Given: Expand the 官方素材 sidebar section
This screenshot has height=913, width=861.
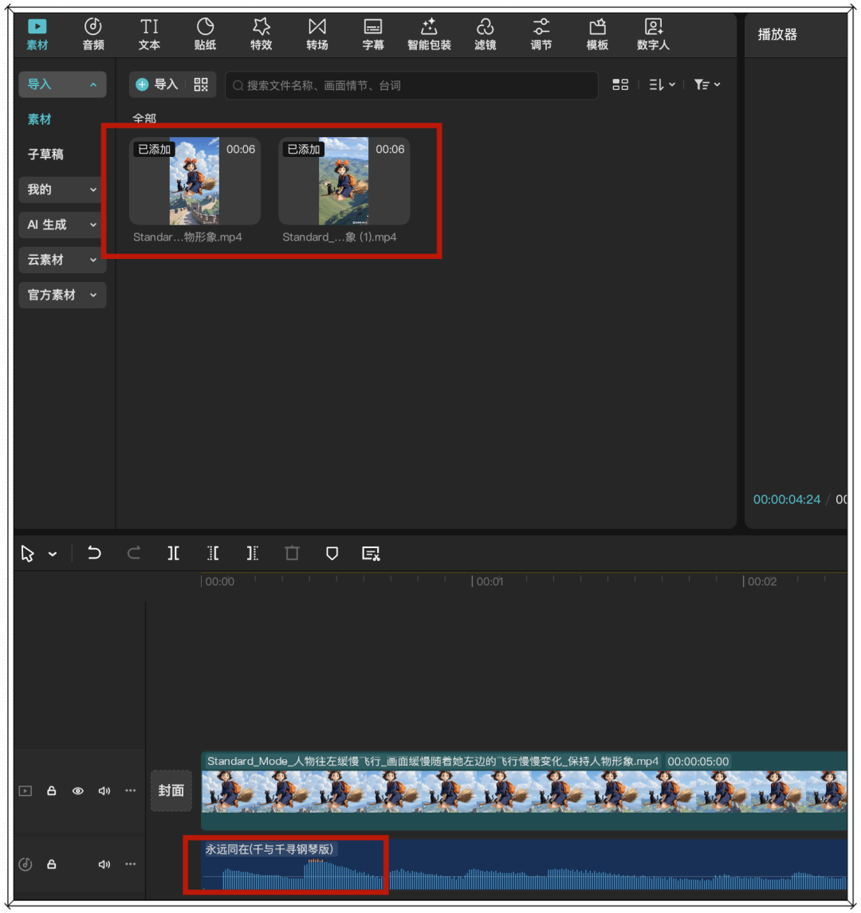Looking at the screenshot, I should (62, 296).
